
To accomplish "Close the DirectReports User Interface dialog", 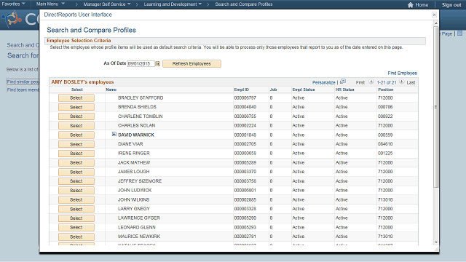I will [434, 15].
